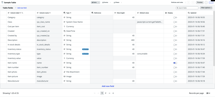Go to the first page arrow
The width and height of the screenshot is (215, 97).
tap(95, 93)
